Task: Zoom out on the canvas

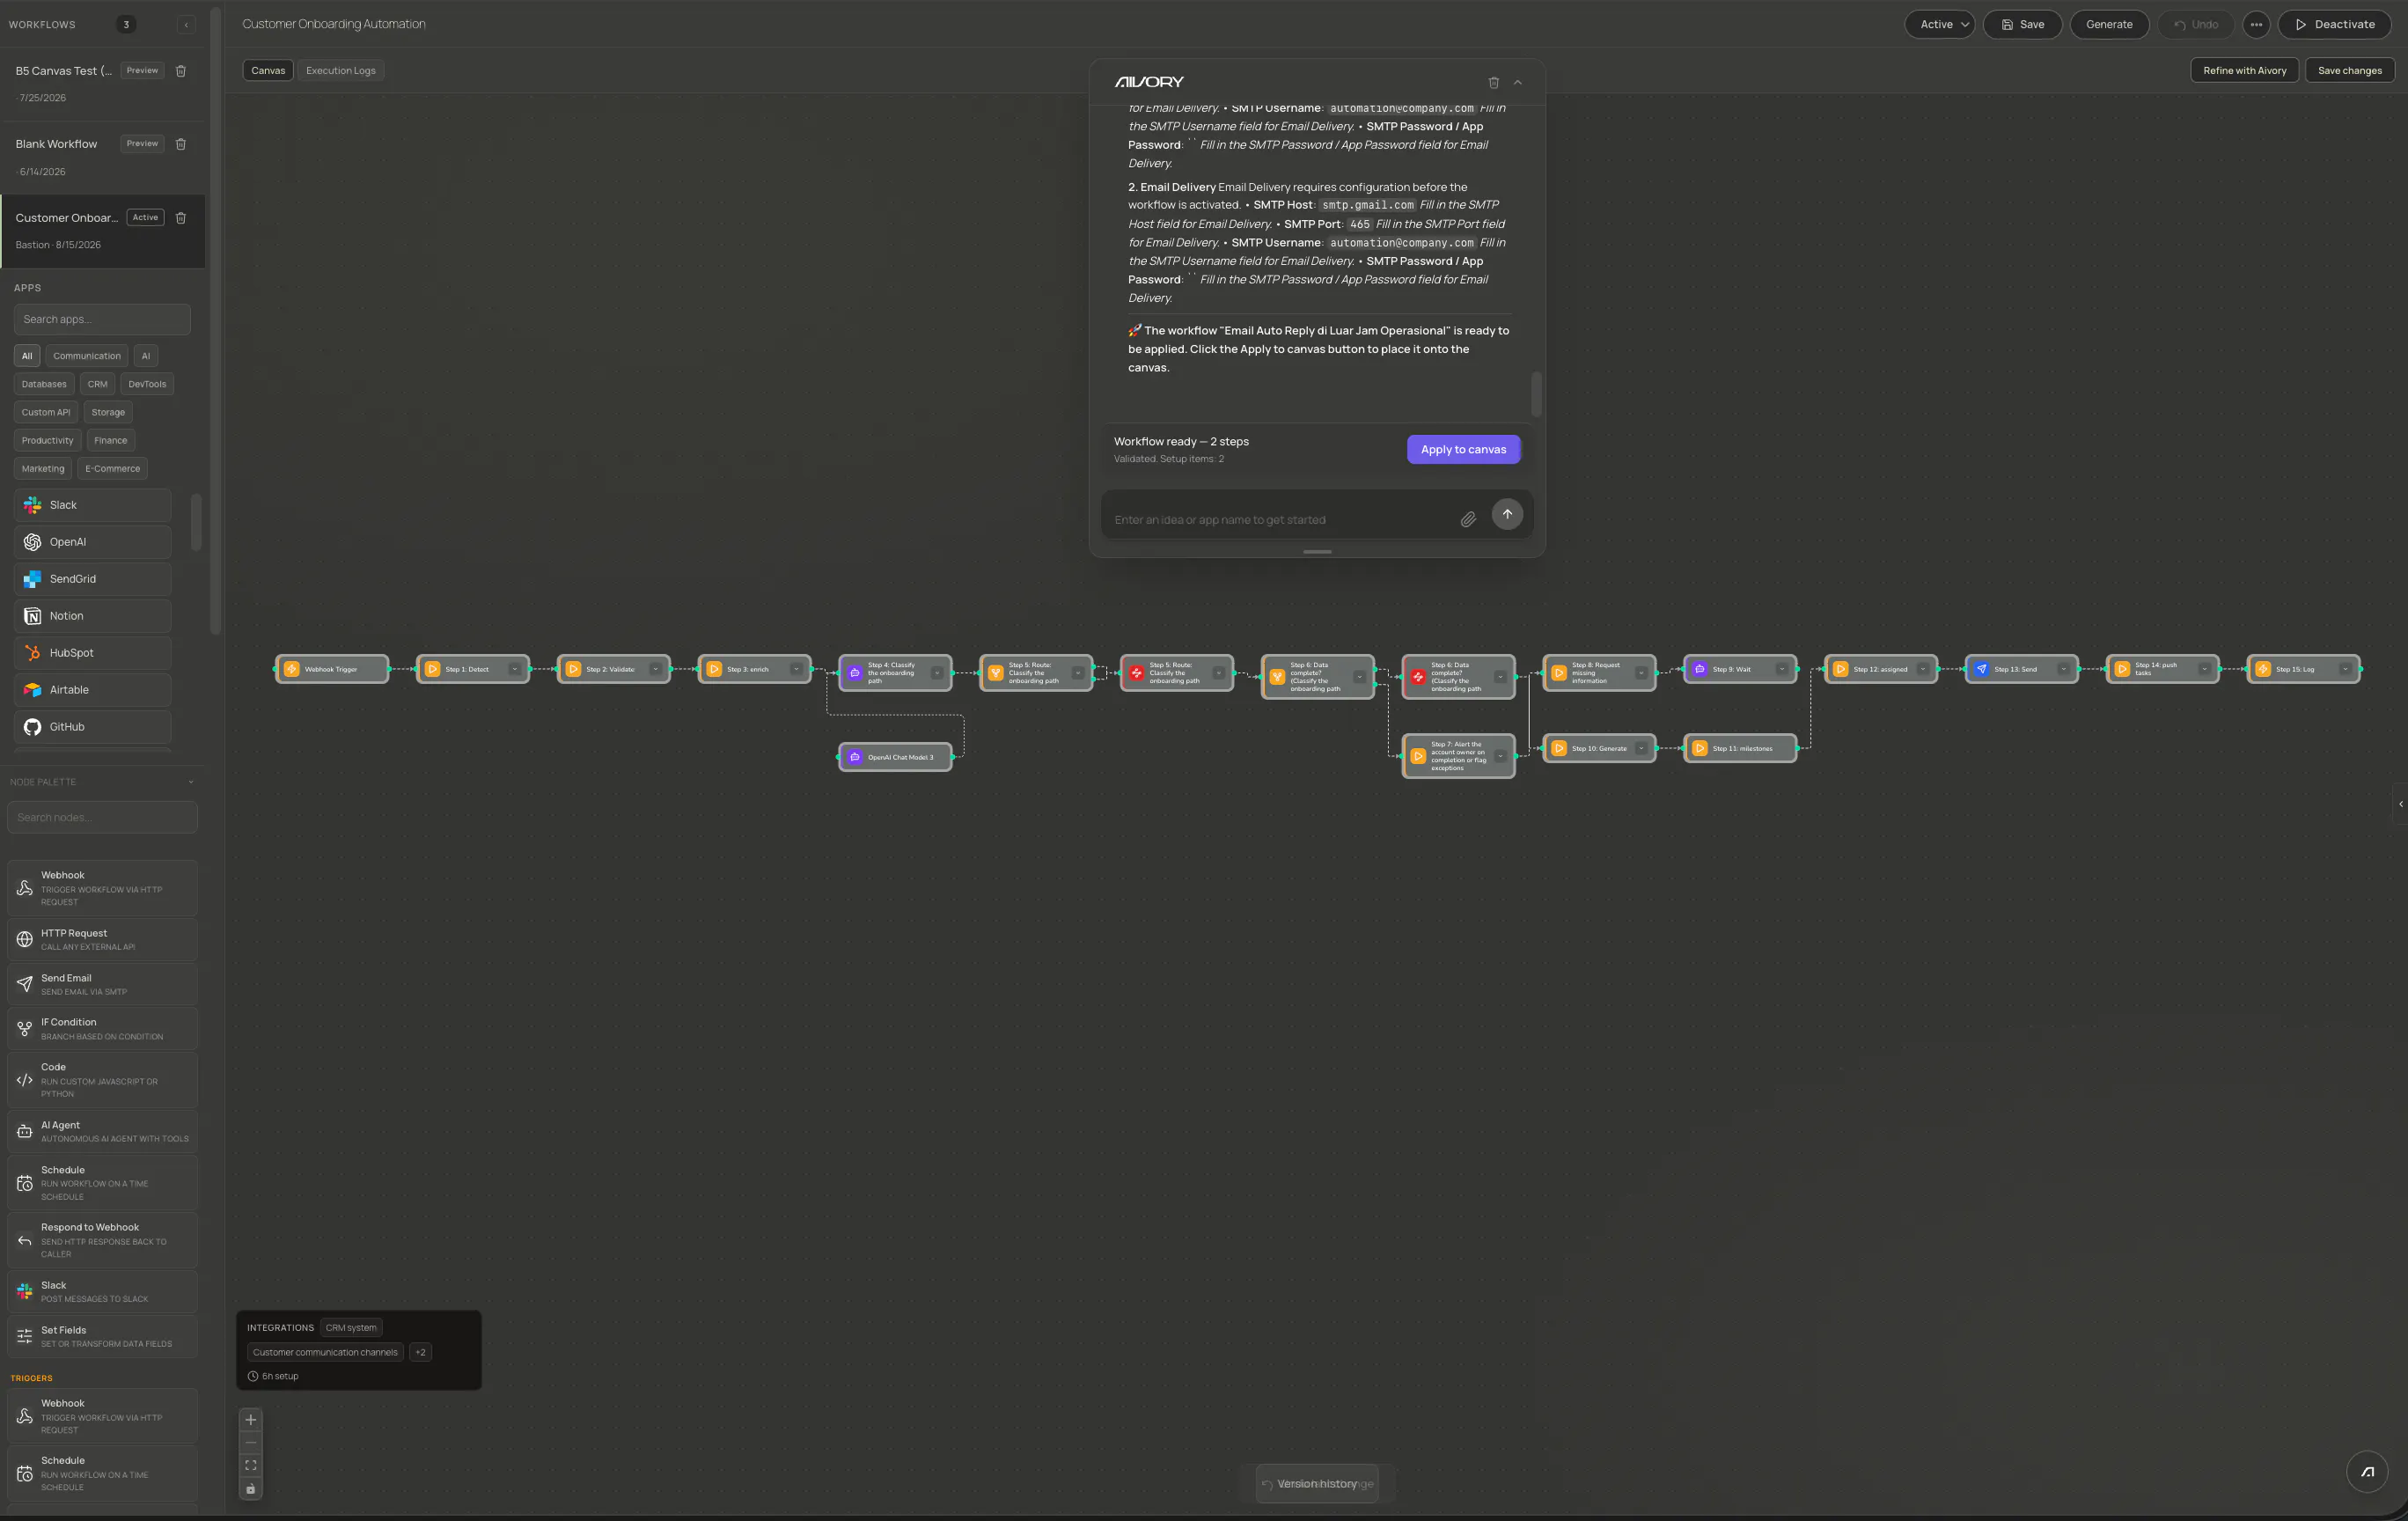Action: (251, 1442)
